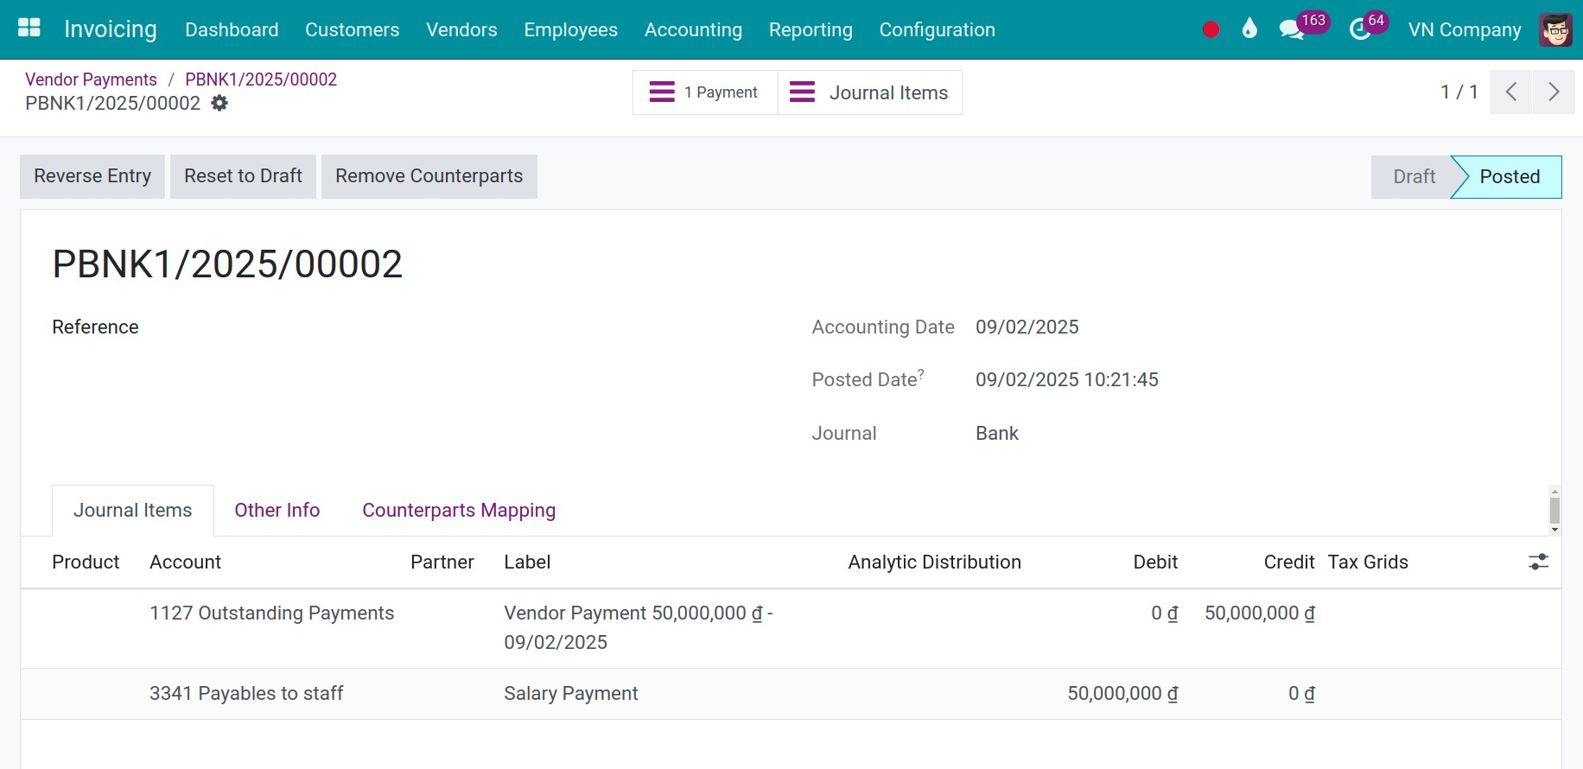Image resolution: width=1583 pixels, height=769 pixels.
Task: Select the Journal Items tab
Action: [132, 511]
